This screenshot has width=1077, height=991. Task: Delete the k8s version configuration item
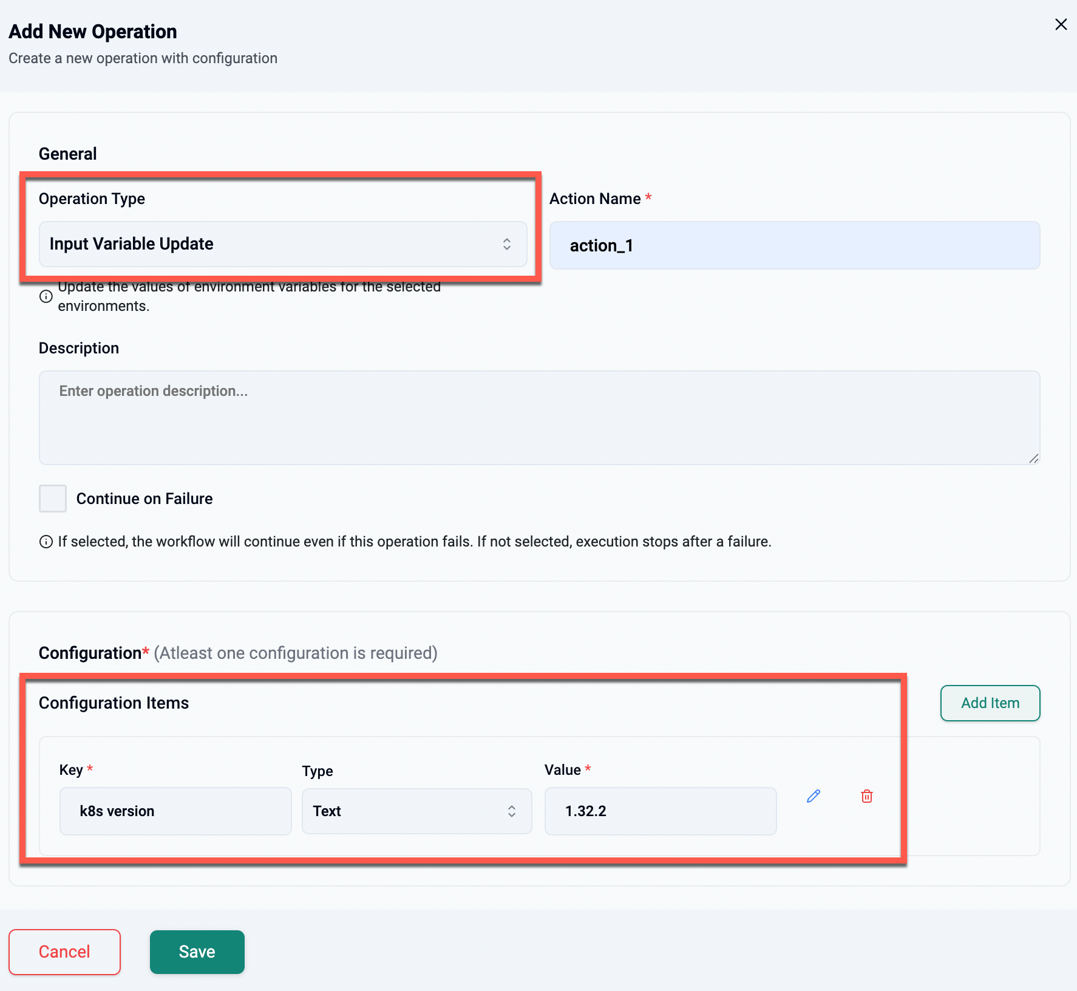(x=867, y=796)
